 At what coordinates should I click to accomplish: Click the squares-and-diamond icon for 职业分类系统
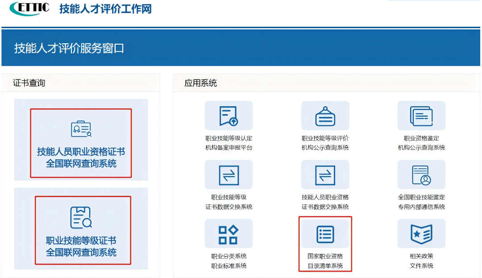pyautogui.click(x=229, y=234)
